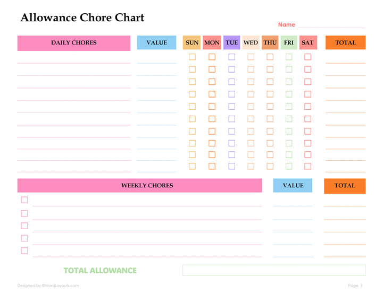Select the SUN day header
The image size is (383, 295).
(192, 43)
